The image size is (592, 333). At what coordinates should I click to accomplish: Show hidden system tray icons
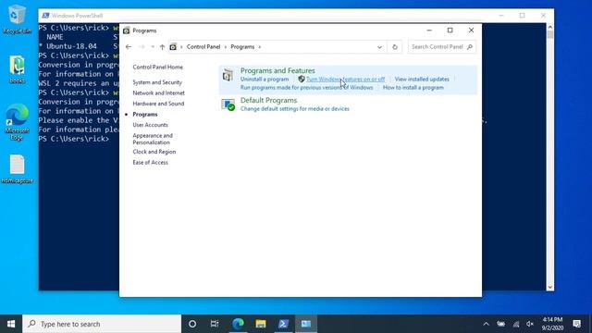click(x=486, y=324)
